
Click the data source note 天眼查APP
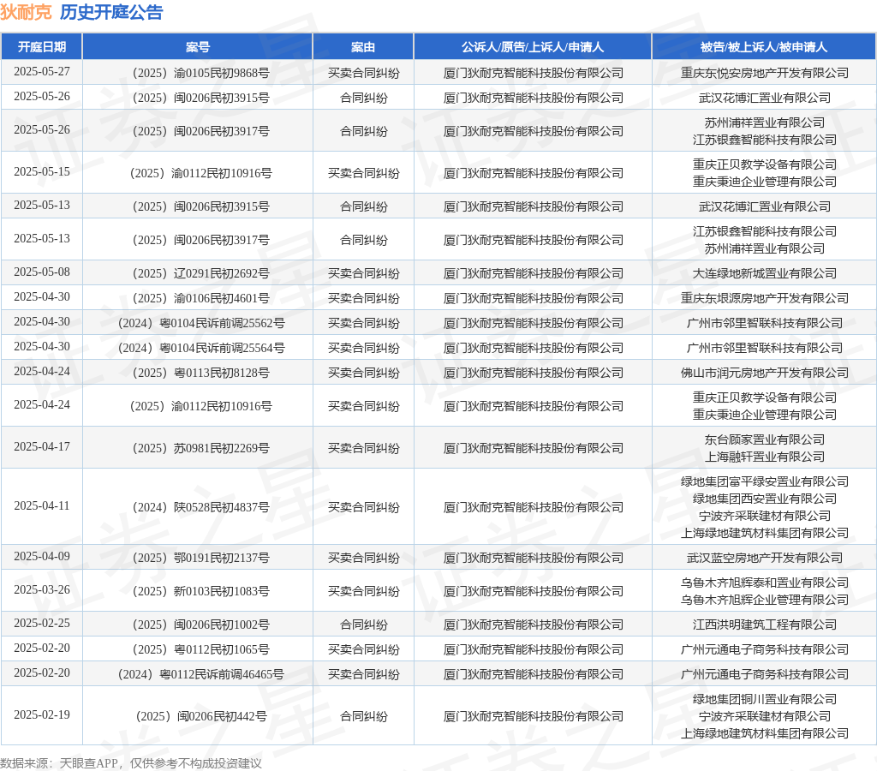[89, 763]
